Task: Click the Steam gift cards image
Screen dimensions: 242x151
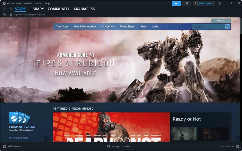Action: click(x=20, y=118)
